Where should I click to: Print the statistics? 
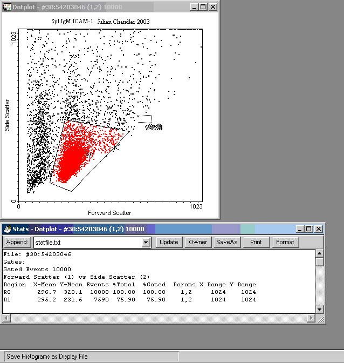pyautogui.click(x=256, y=242)
